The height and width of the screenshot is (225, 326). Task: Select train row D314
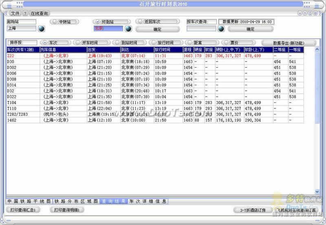pyautogui.click(x=155, y=85)
